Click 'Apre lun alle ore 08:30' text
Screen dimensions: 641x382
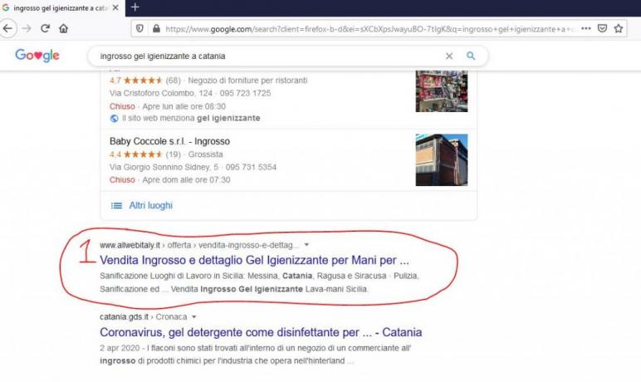(184, 106)
